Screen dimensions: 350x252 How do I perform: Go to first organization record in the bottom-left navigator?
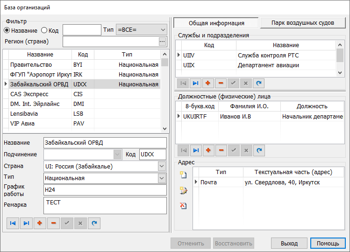click(x=13, y=224)
